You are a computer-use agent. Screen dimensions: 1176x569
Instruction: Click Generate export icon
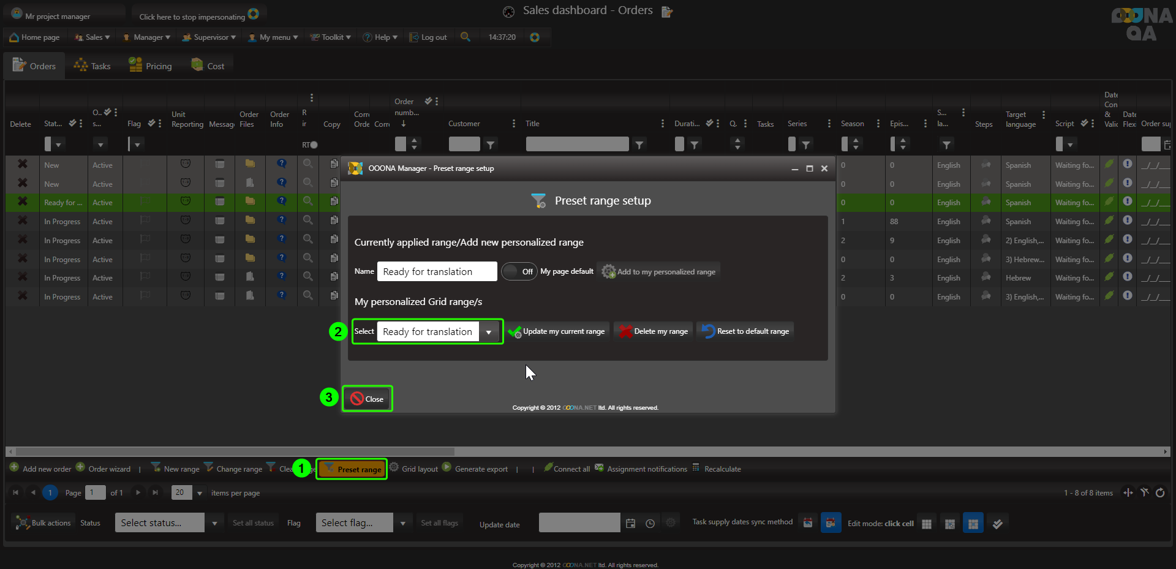tap(447, 467)
